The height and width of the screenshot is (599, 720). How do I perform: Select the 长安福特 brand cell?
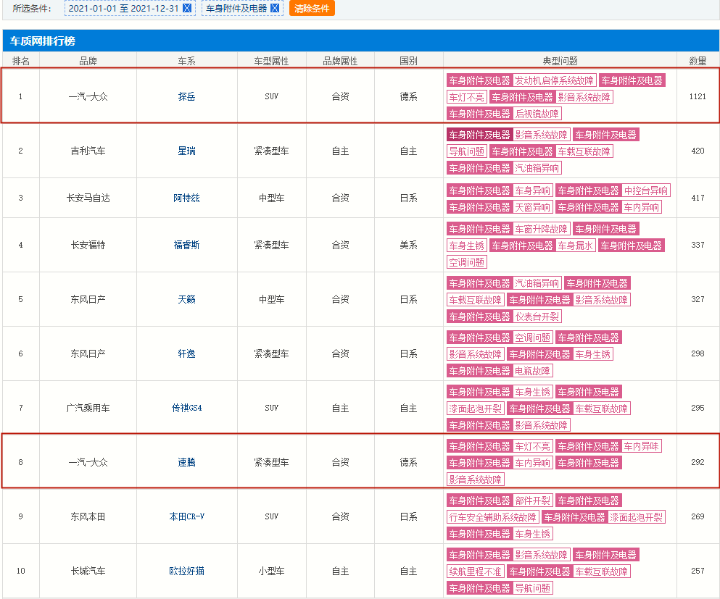[88, 245]
